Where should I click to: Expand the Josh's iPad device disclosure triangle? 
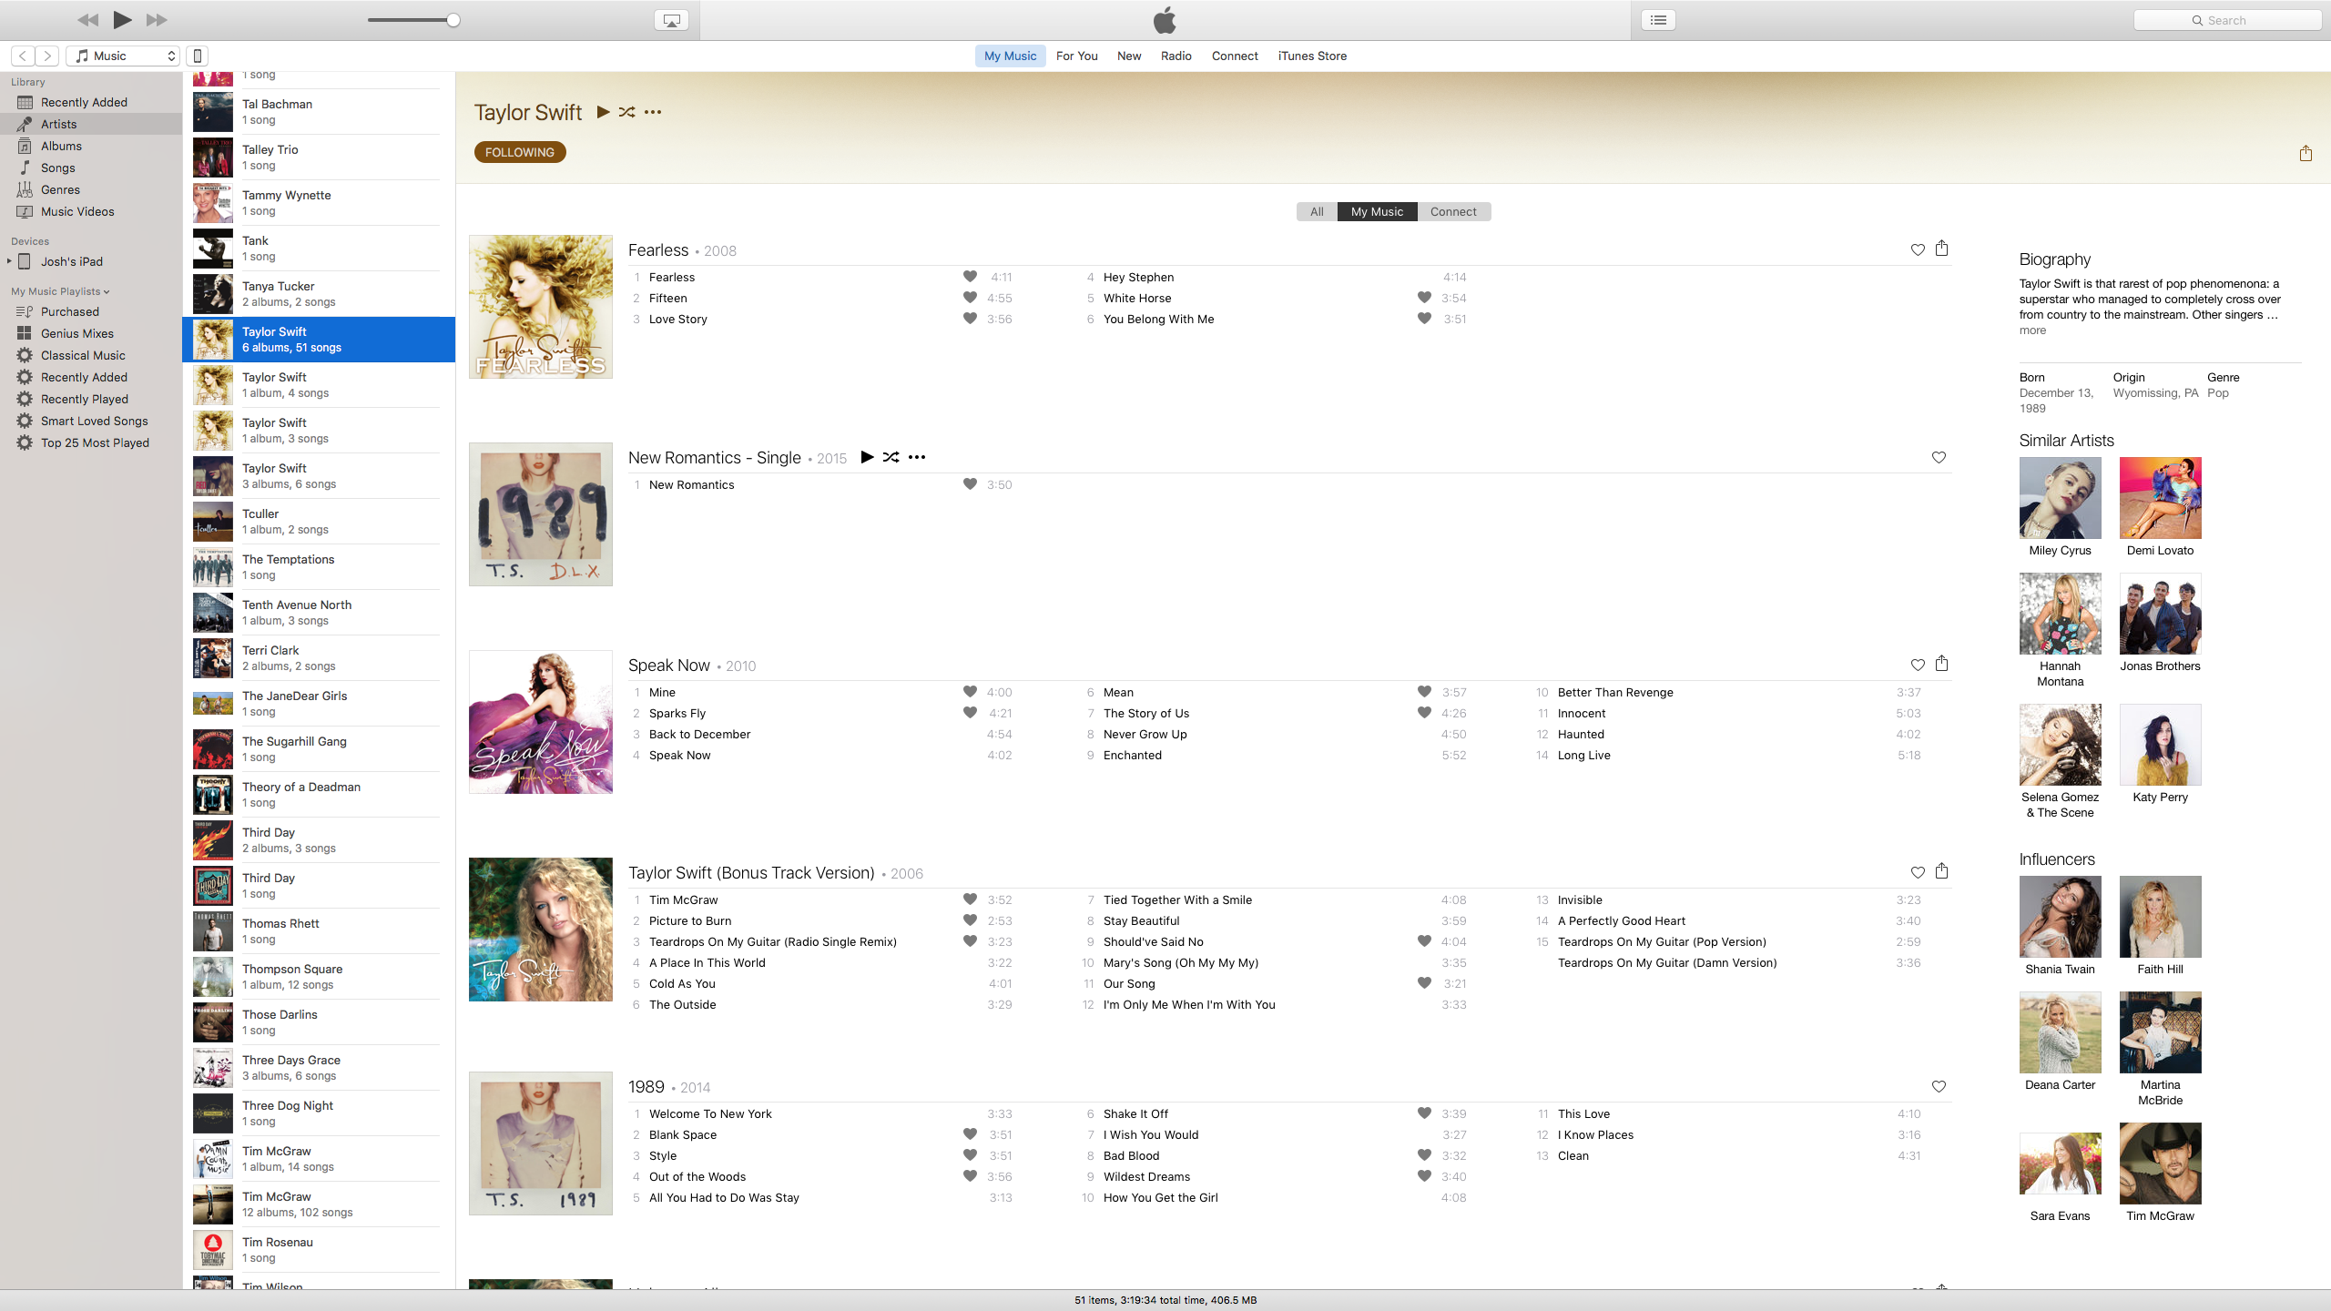9,261
